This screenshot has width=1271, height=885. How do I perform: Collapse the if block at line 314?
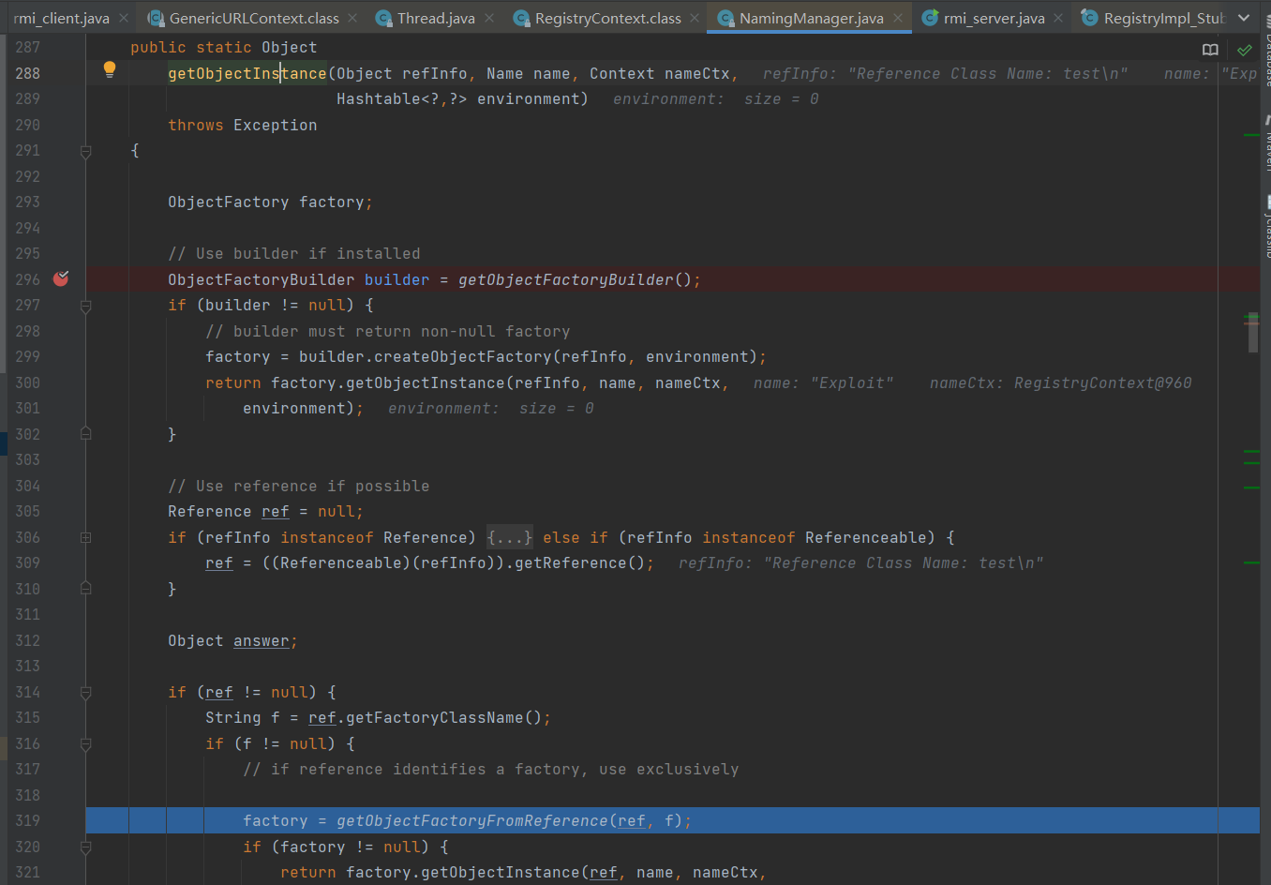85,692
